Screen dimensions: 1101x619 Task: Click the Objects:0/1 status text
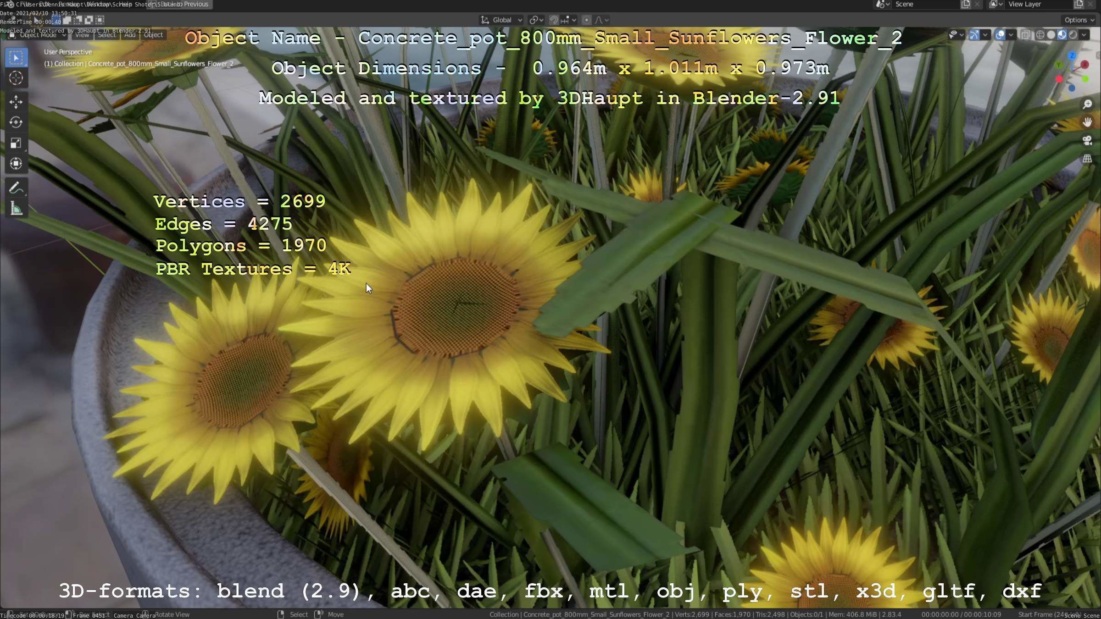[x=807, y=614]
